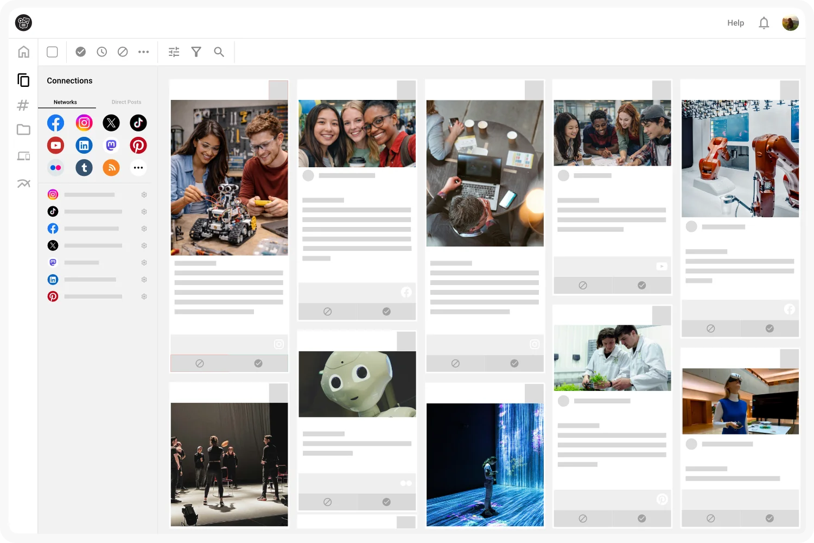Switch to the Networks tab
This screenshot has height=543, width=814.
coord(65,102)
